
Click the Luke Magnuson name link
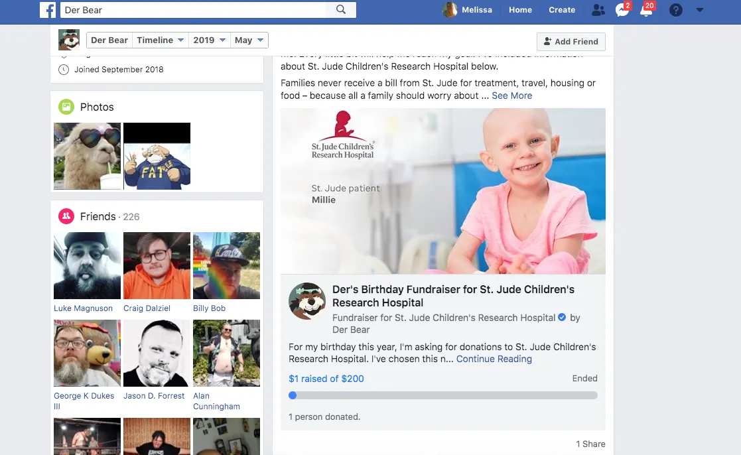pos(83,308)
